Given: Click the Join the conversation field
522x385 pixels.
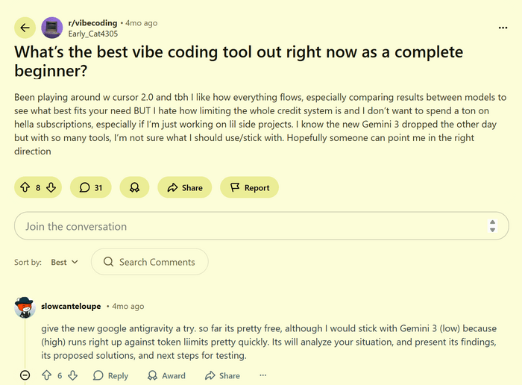Looking at the screenshot, I should click(x=246, y=226).
